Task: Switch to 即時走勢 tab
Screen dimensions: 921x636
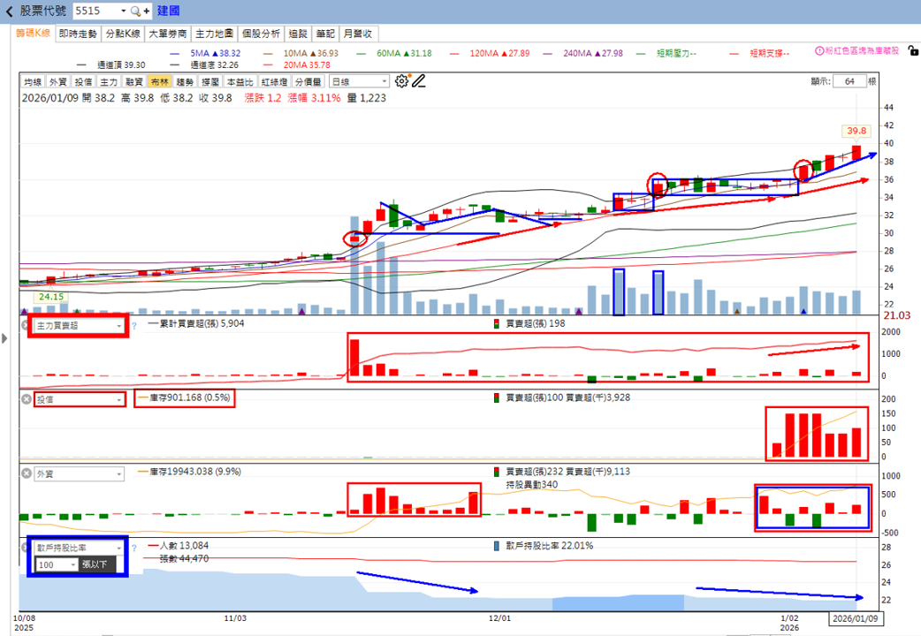Action: coord(78,34)
